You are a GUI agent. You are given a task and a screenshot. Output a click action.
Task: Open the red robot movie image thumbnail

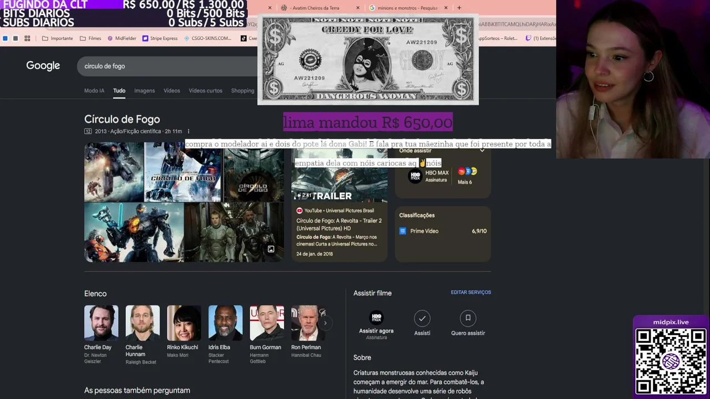click(114, 172)
